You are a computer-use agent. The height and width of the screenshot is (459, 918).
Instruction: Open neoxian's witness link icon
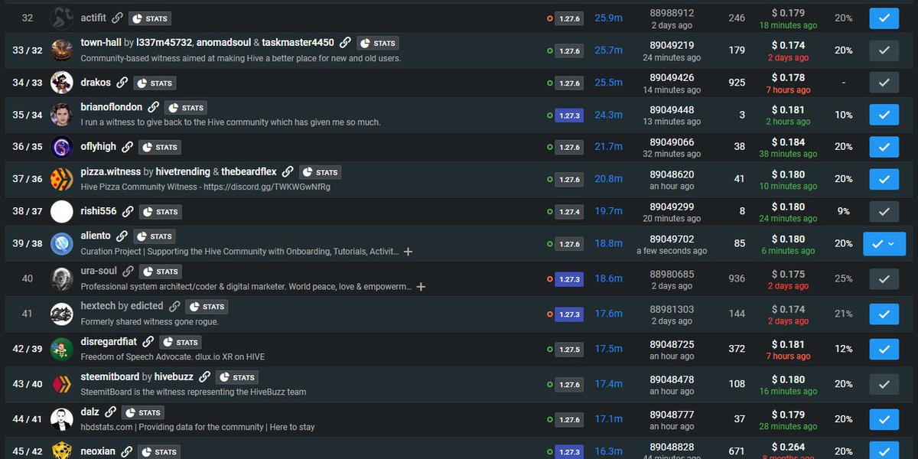tap(126, 451)
